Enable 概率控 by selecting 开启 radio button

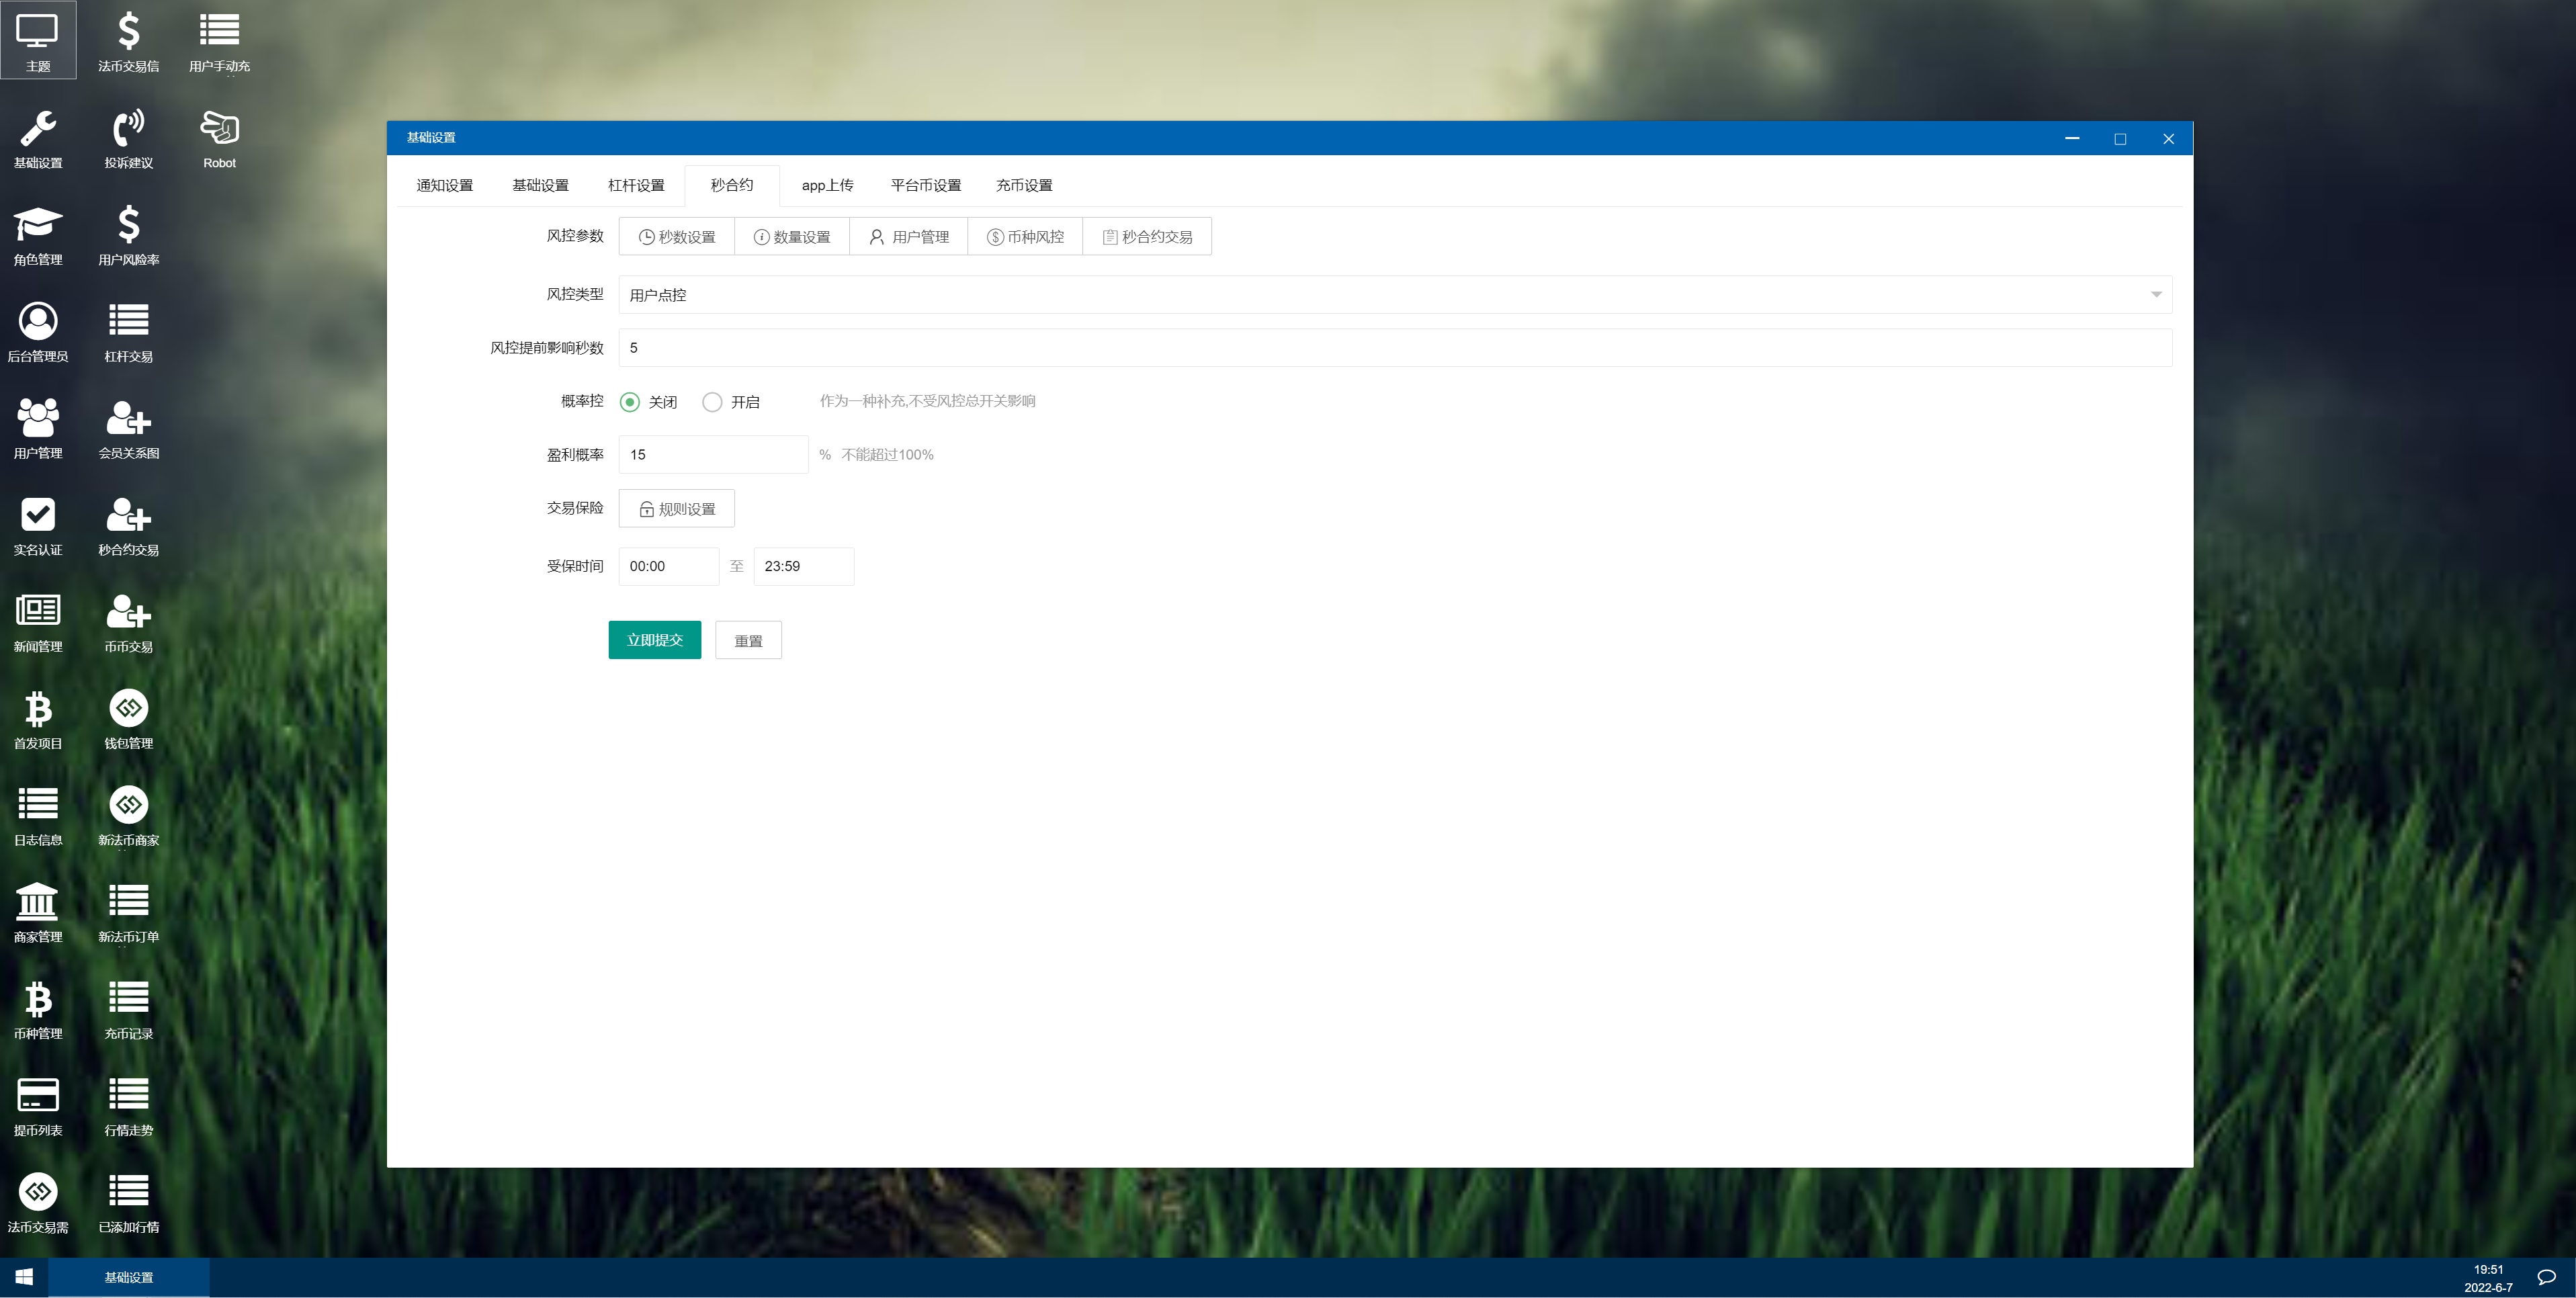[712, 400]
